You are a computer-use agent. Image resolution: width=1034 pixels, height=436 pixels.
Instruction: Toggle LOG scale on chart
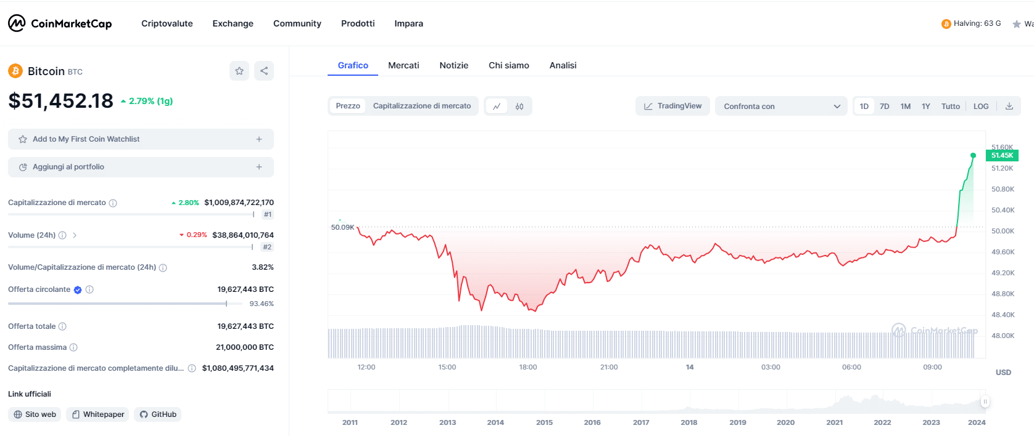pyautogui.click(x=981, y=107)
